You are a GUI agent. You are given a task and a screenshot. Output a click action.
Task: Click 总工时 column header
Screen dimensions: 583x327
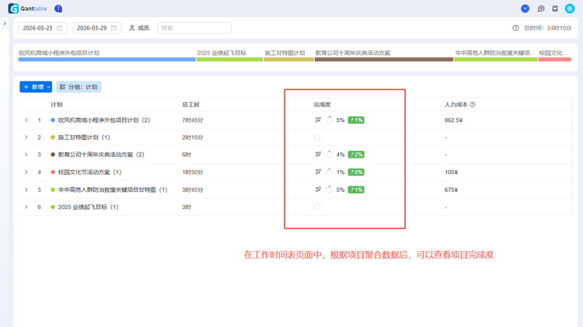point(190,104)
